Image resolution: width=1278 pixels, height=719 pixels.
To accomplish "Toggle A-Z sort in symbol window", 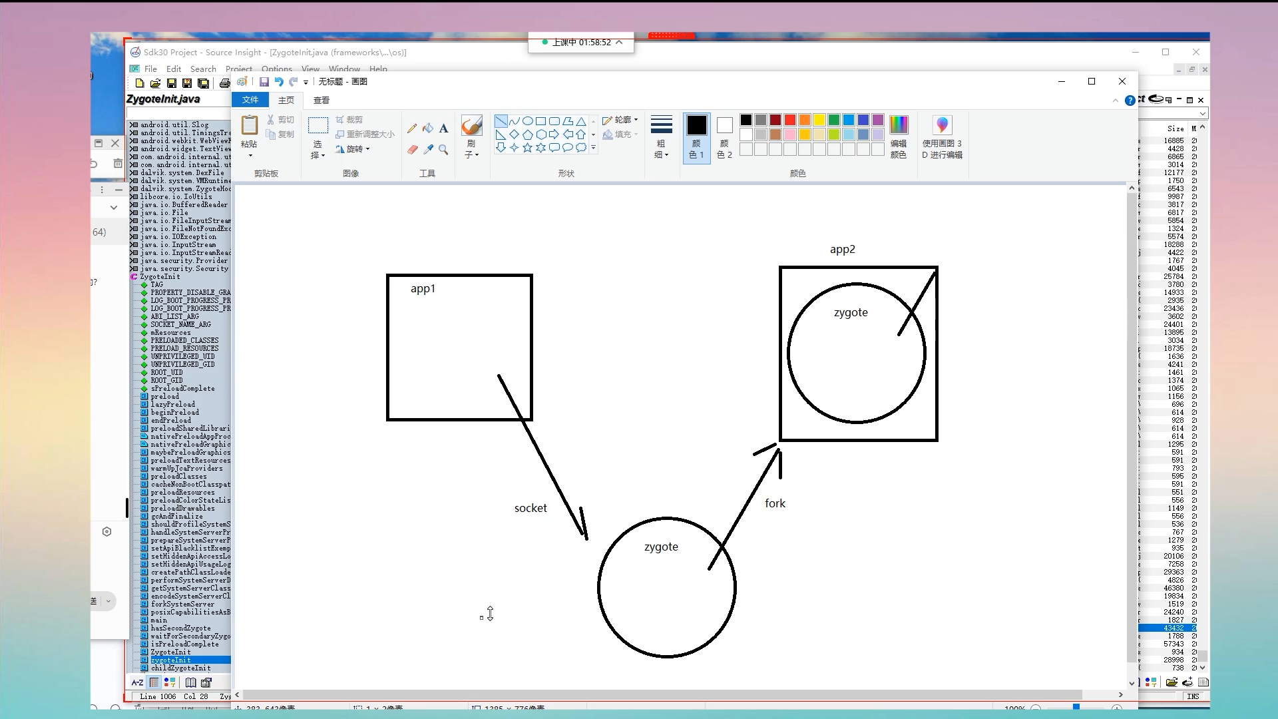I will 137,682.
